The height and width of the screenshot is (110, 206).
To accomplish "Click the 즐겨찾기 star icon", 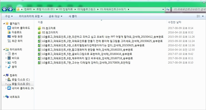I will [x=7, y=24].
